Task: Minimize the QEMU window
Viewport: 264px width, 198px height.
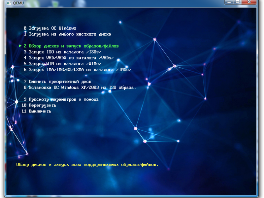Action: [229, 2]
